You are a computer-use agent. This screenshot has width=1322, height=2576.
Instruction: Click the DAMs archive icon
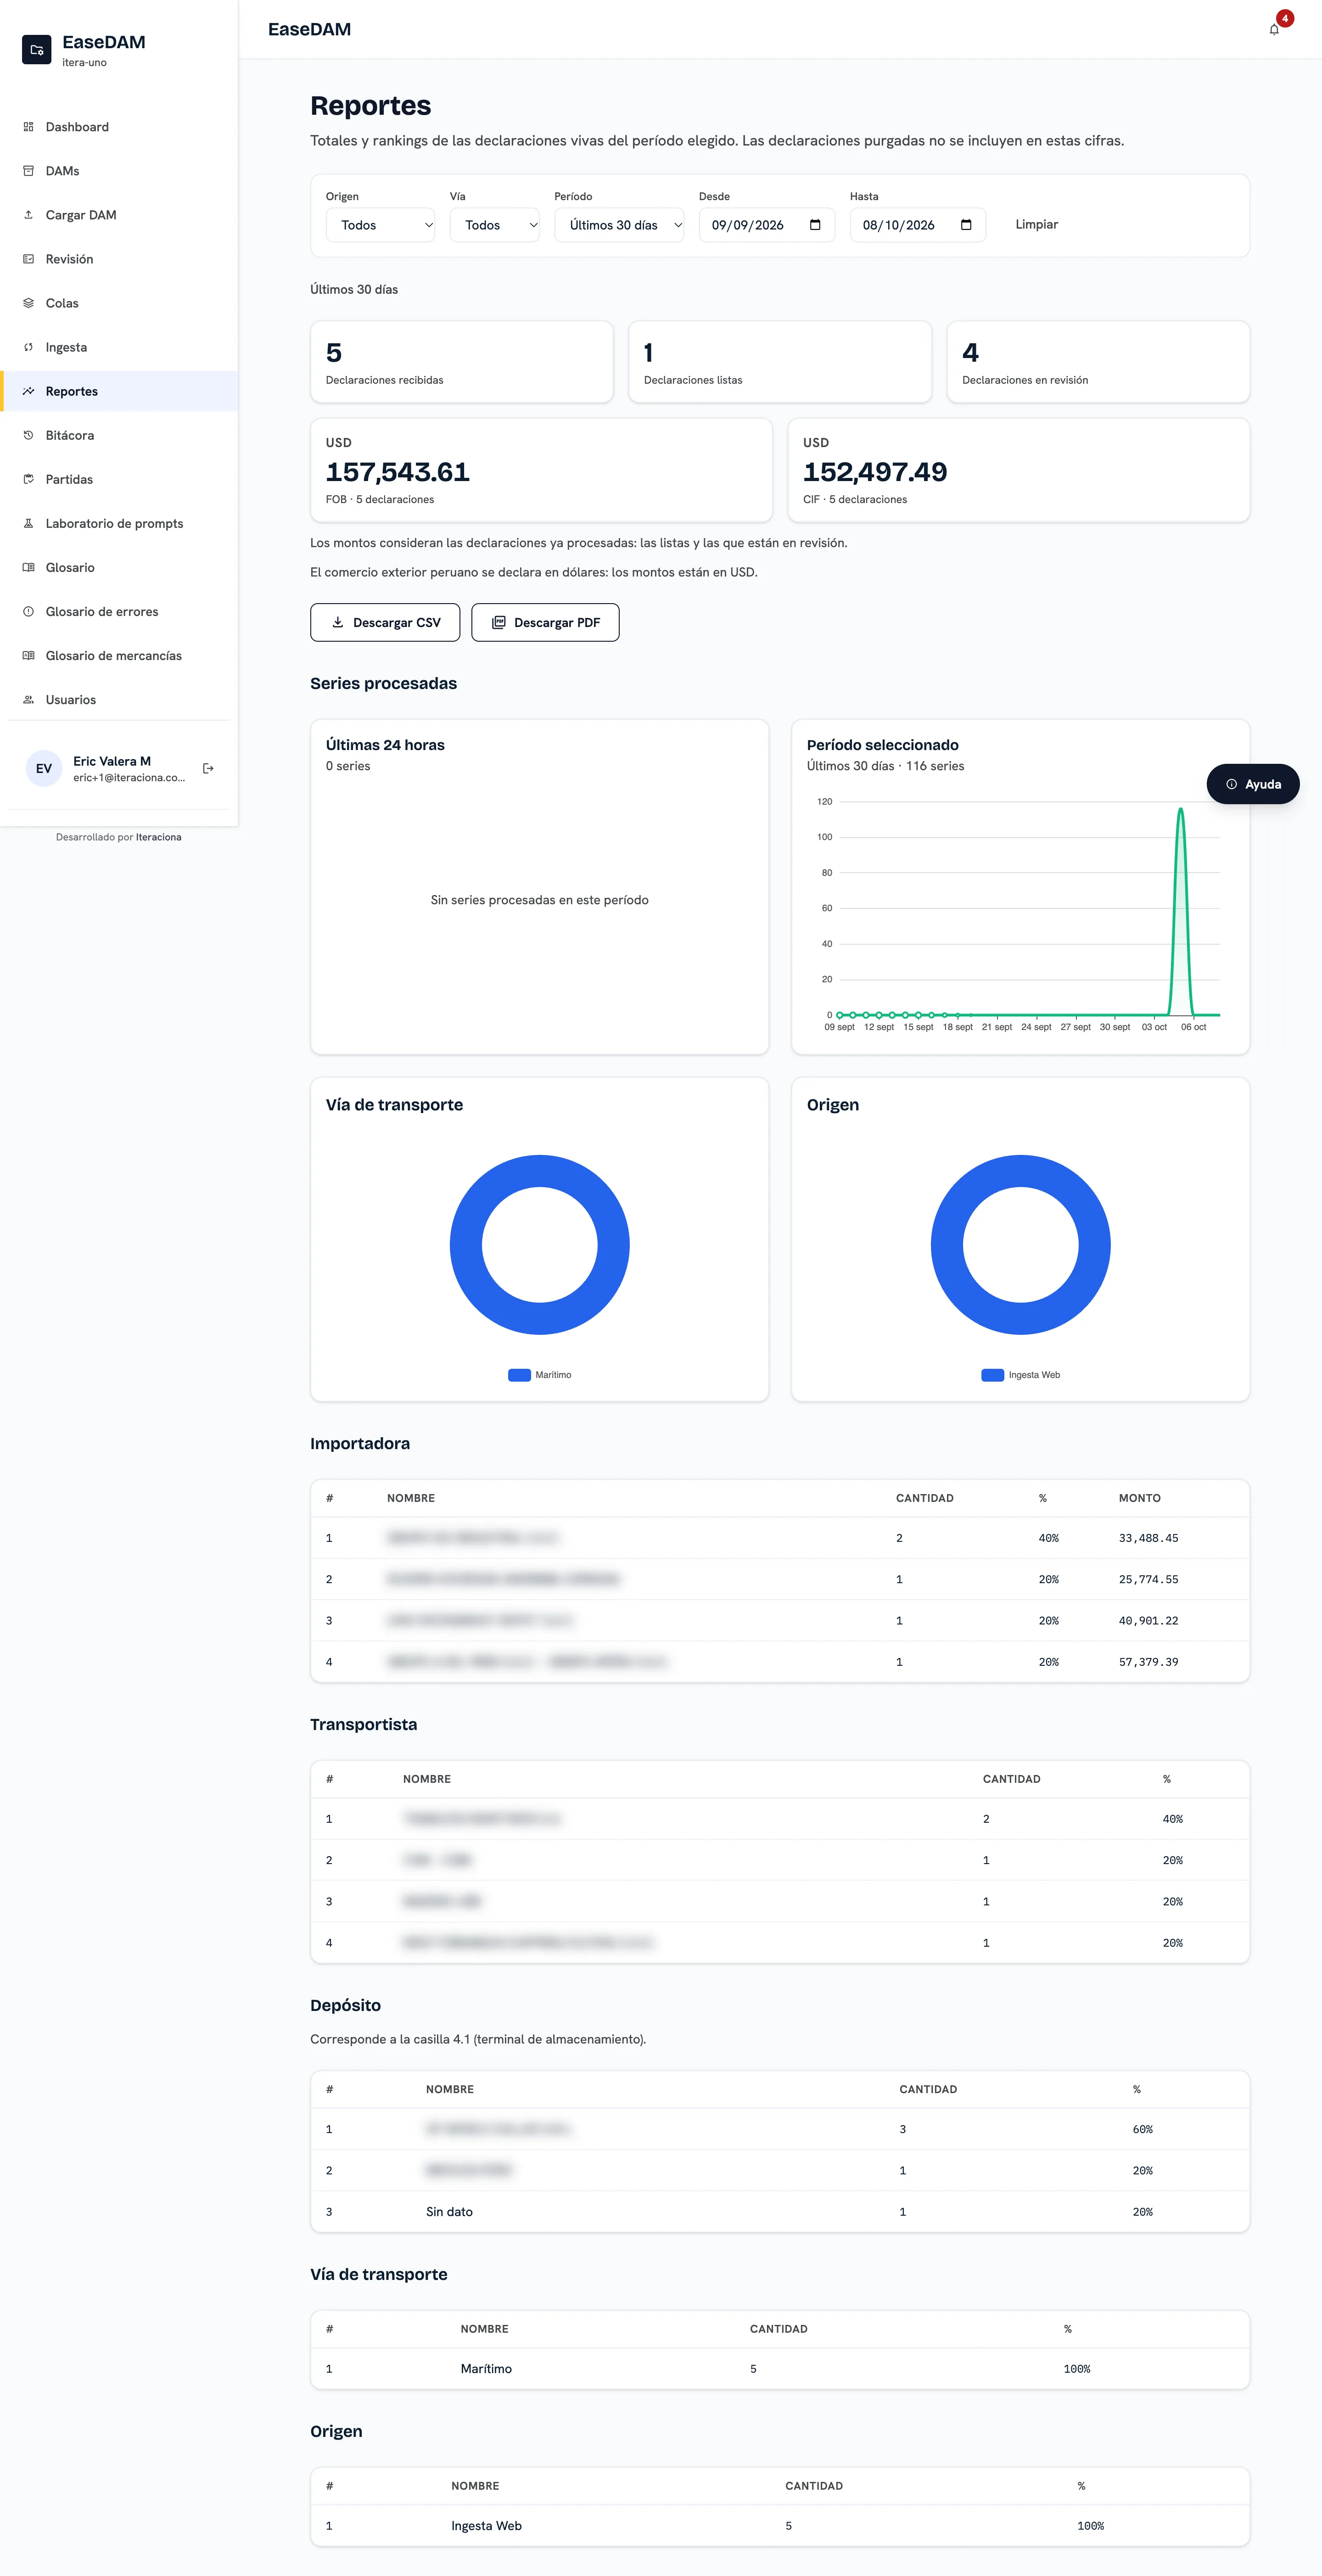pyautogui.click(x=28, y=171)
